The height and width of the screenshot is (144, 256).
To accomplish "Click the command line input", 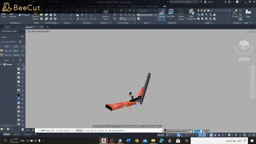I will (99, 130).
